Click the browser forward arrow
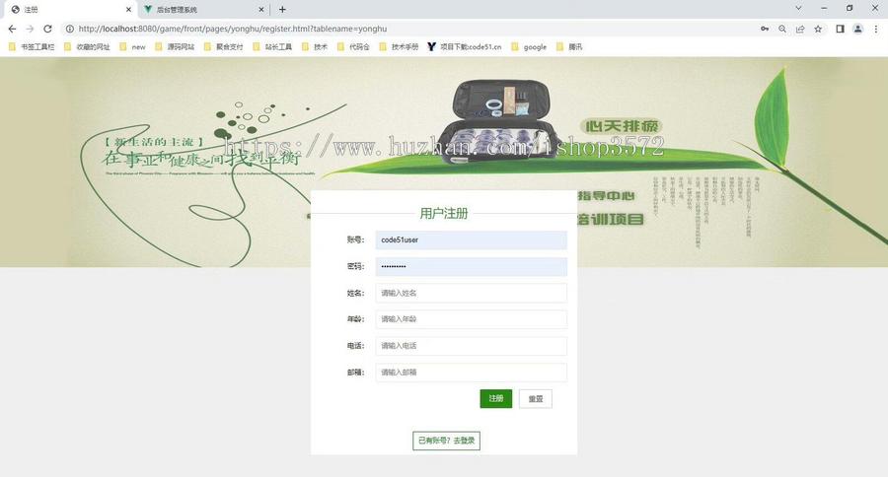 (x=30, y=29)
